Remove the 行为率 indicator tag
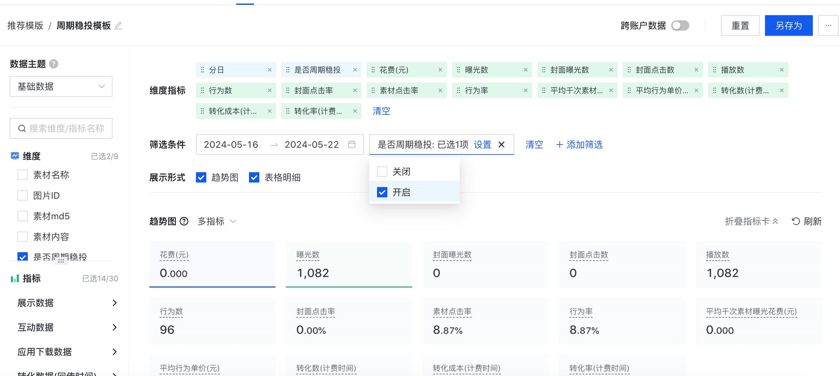 point(525,90)
